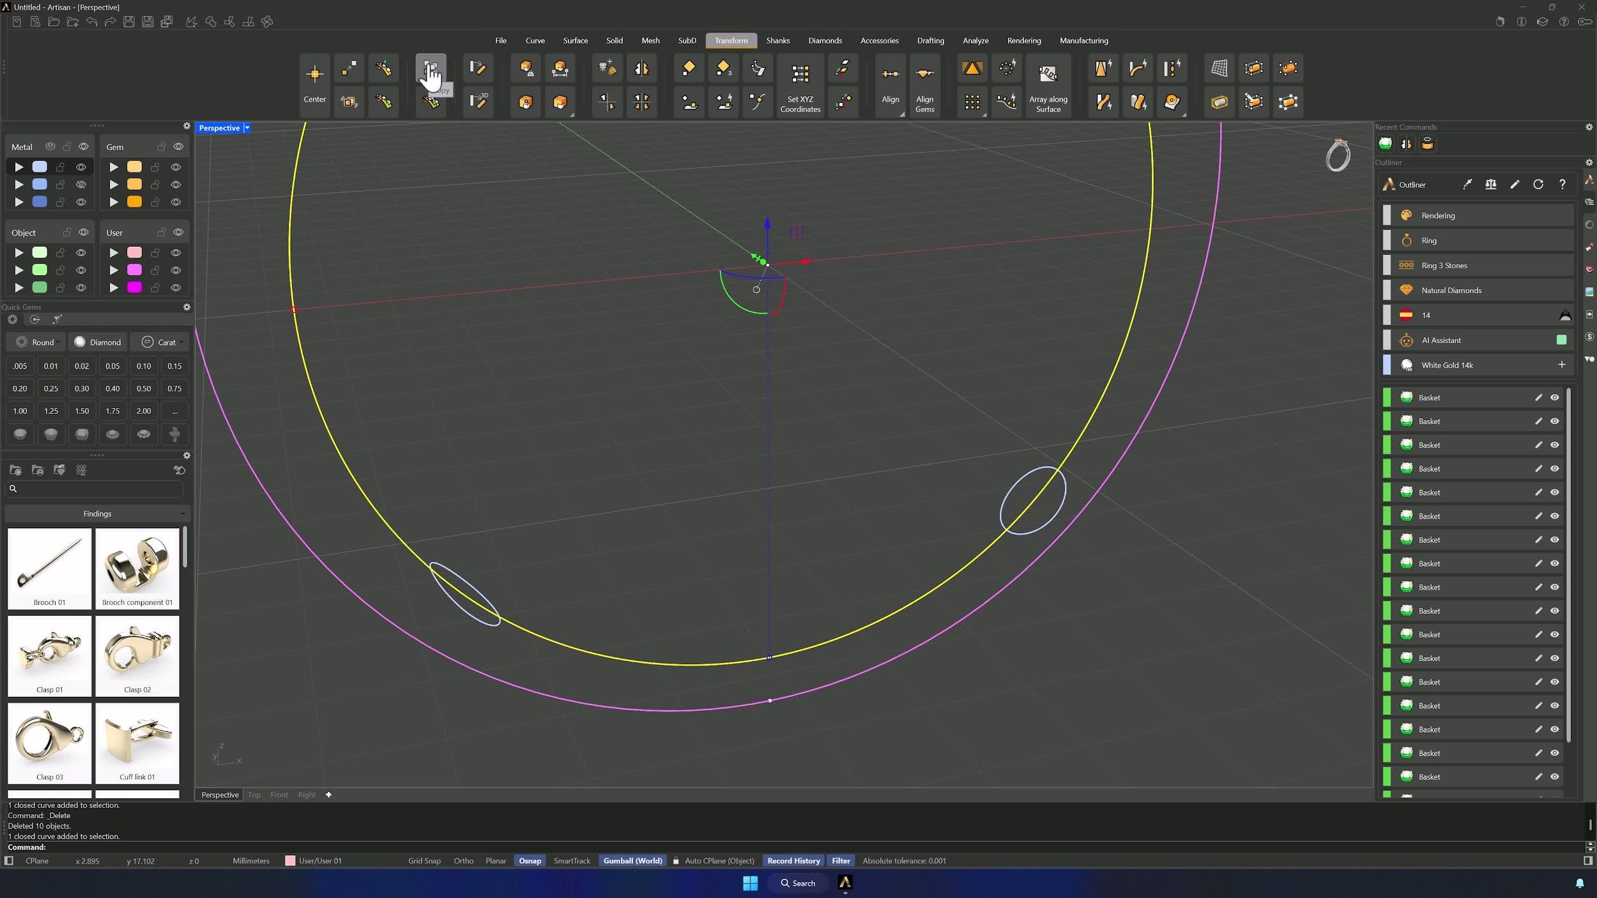1597x898 pixels.
Task: Click the dollar sign sidebar icon
Action: (x=1589, y=337)
